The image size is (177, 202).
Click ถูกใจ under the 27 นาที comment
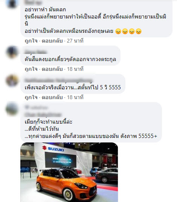[31, 41]
